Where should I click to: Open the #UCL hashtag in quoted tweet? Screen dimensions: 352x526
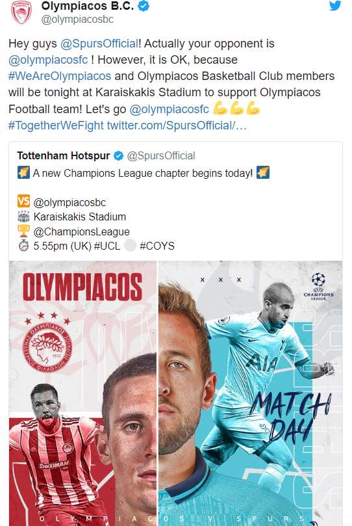pos(107,246)
